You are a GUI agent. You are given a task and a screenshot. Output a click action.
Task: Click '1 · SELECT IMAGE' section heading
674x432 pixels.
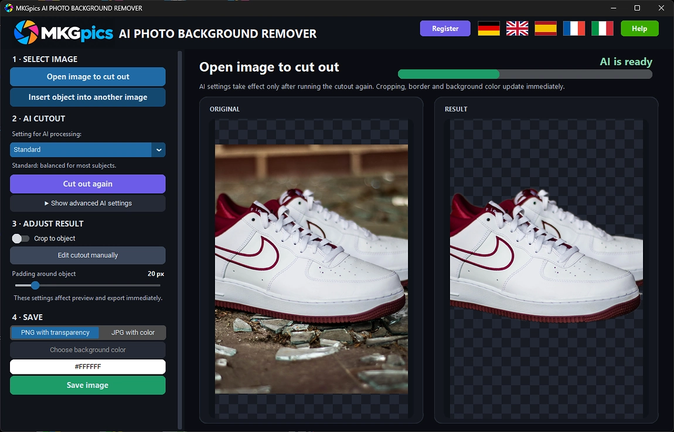[x=45, y=59]
